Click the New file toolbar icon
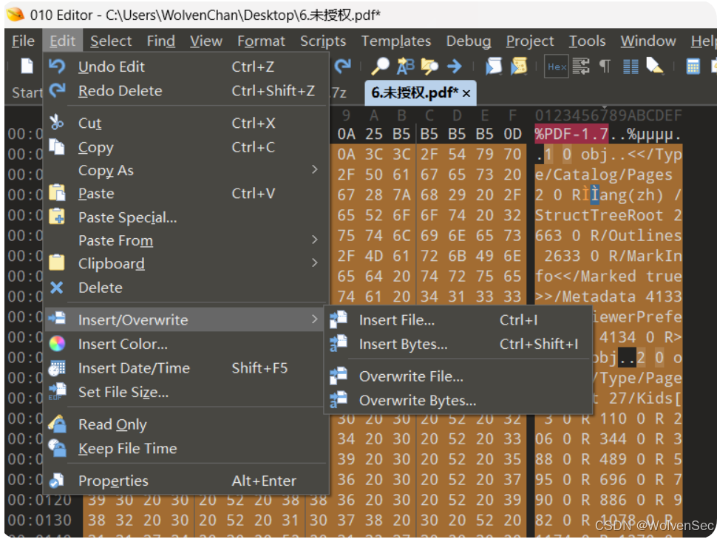The width and height of the screenshot is (717, 539). click(x=27, y=66)
